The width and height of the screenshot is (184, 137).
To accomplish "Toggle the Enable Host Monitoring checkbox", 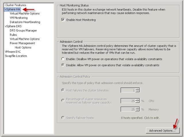I will [63, 20].
